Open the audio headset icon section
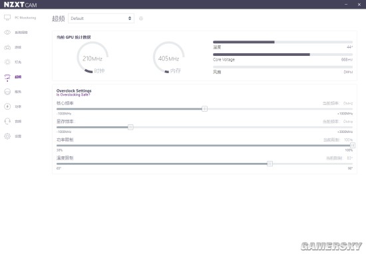Viewport: 366px width, 254px height. pos(7,121)
